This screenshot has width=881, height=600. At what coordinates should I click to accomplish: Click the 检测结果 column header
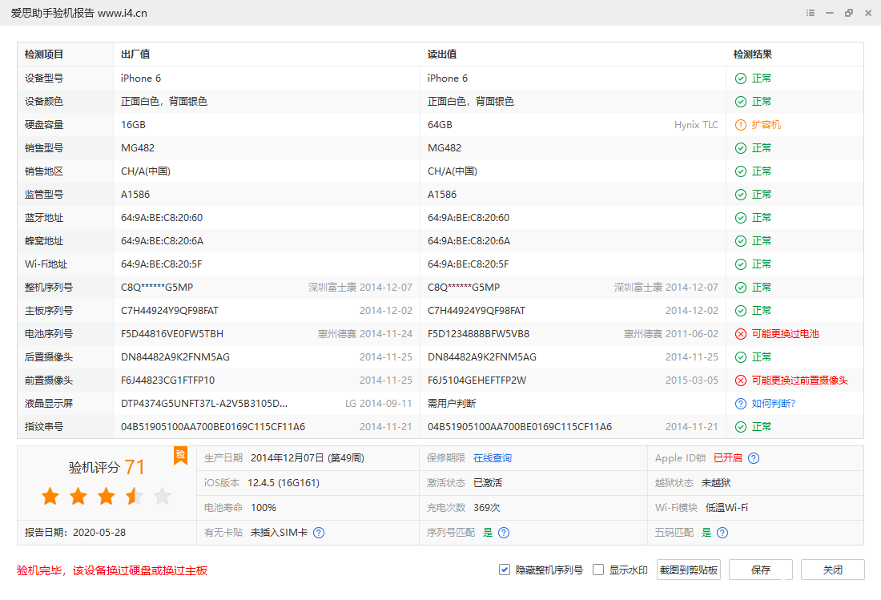click(x=753, y=54)
